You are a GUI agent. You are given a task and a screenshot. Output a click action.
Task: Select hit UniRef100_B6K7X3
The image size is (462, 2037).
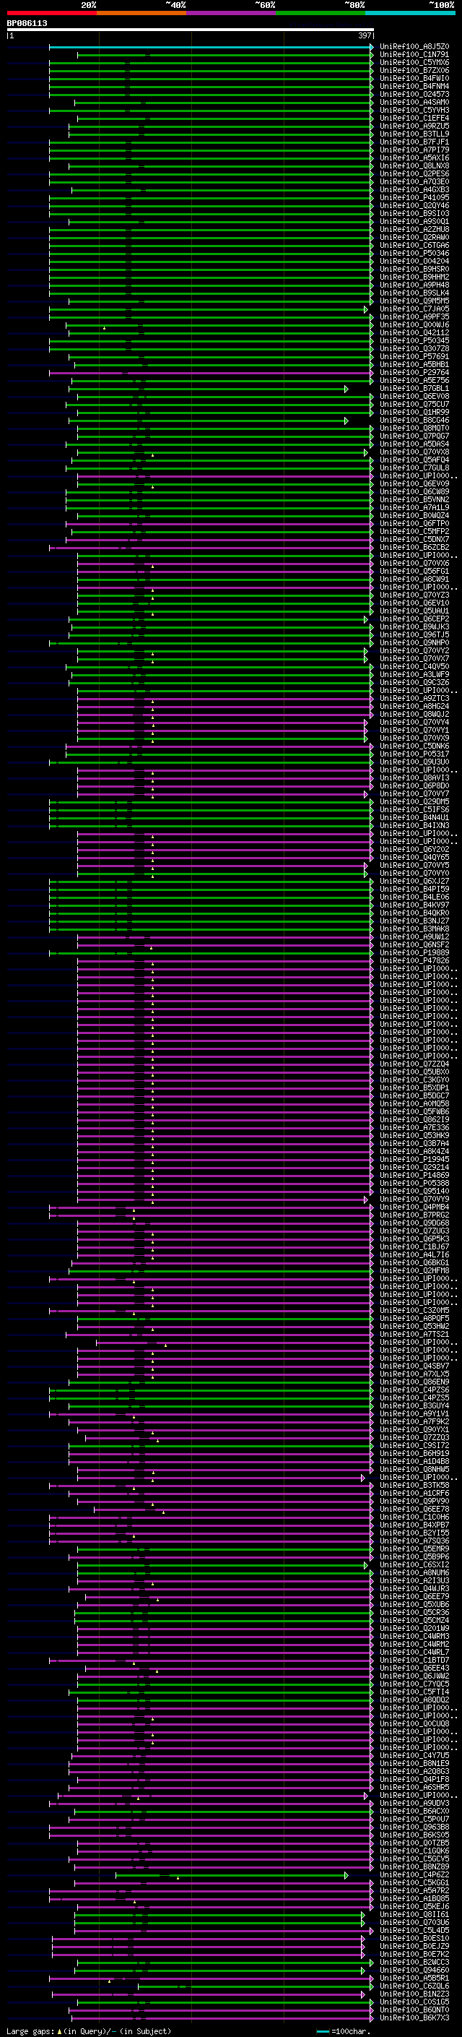tap(414, 2018)
